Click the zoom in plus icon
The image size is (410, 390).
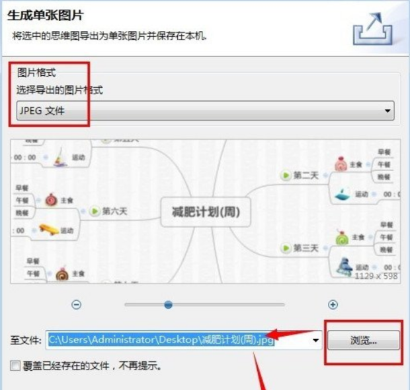point(333,304)
